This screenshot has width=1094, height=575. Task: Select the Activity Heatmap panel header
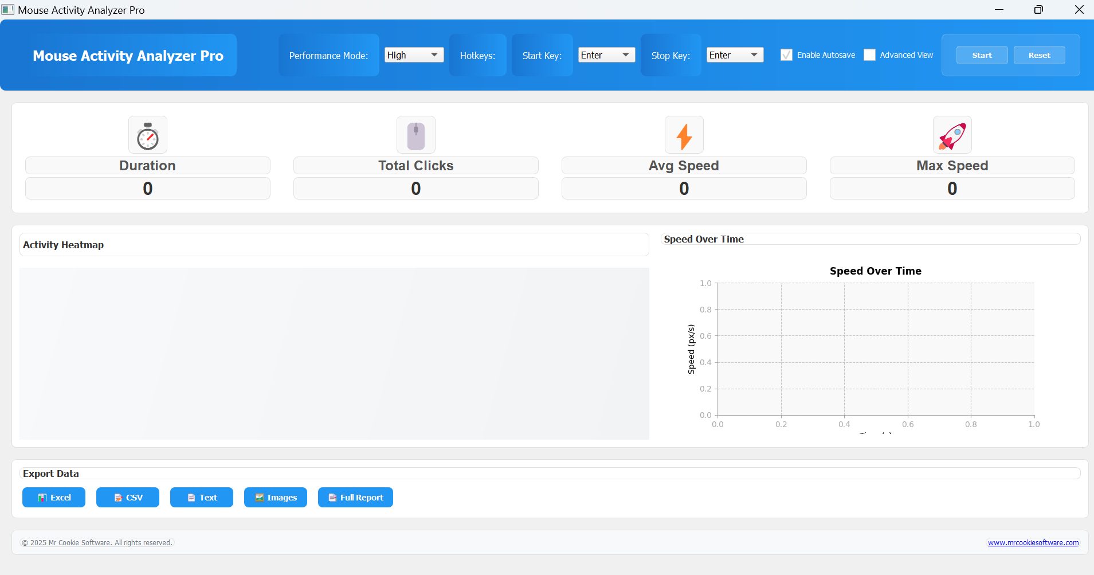(63, 244)
